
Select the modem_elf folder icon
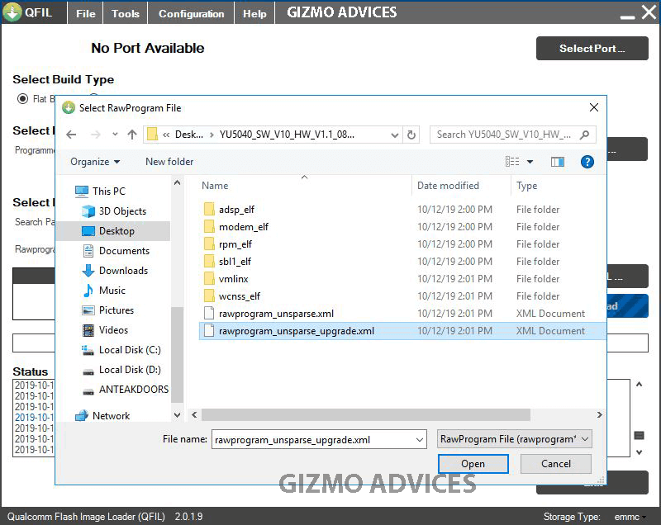coord(209,226)
